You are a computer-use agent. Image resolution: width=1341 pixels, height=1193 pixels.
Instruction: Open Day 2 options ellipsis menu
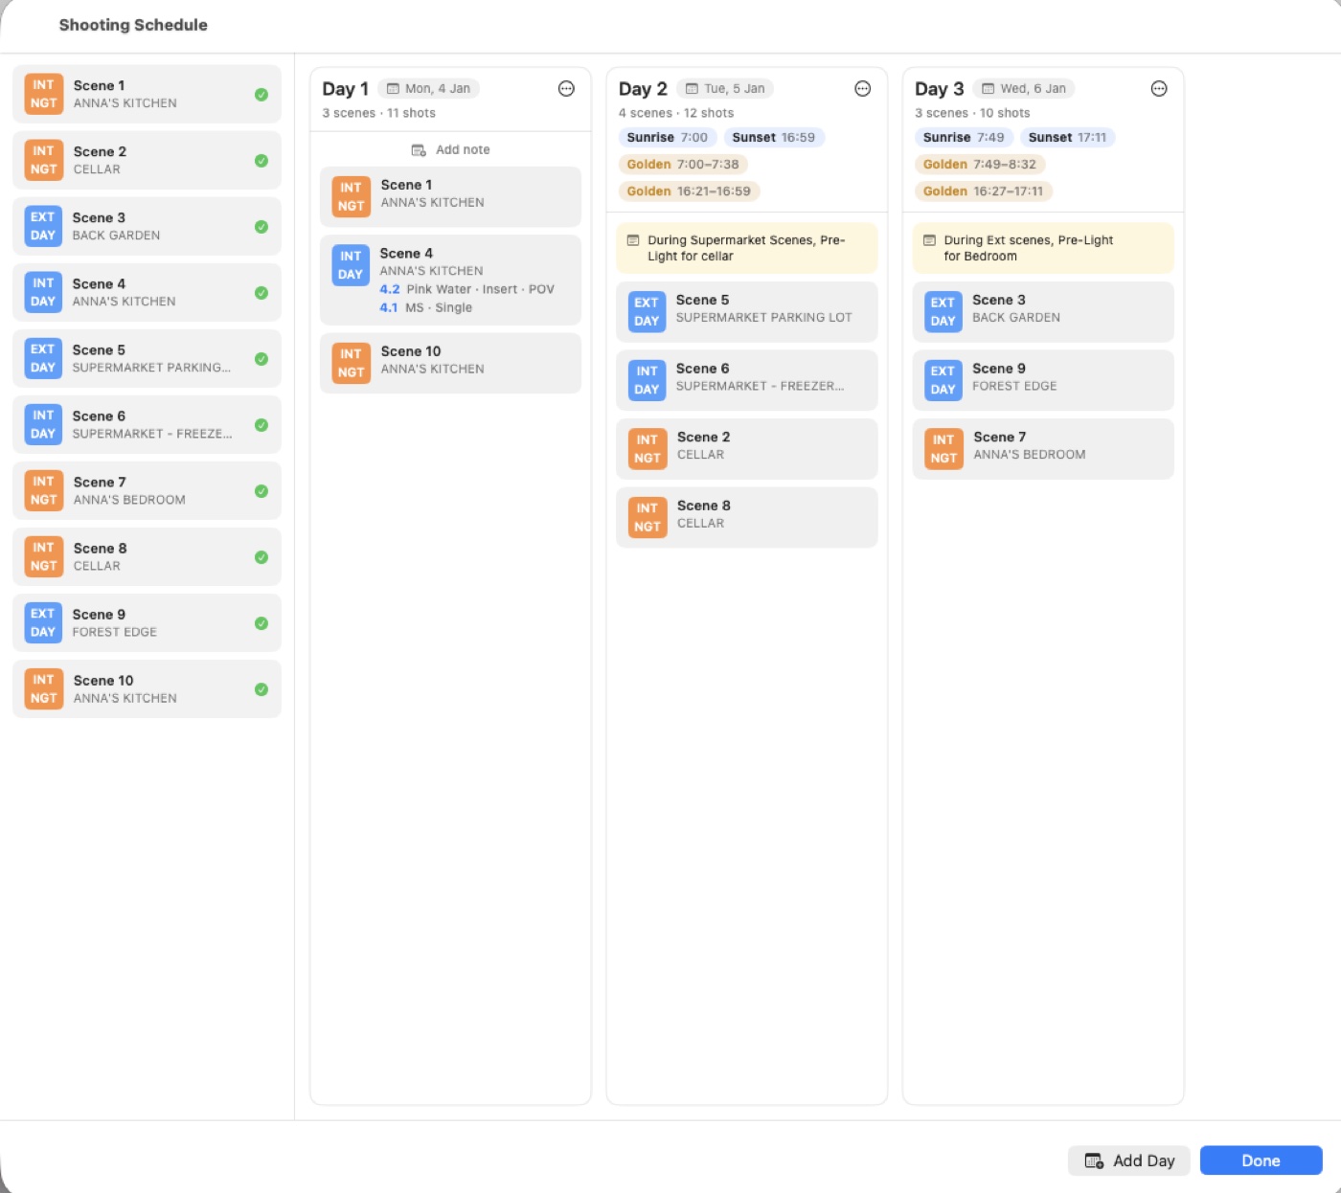point(862,89)
